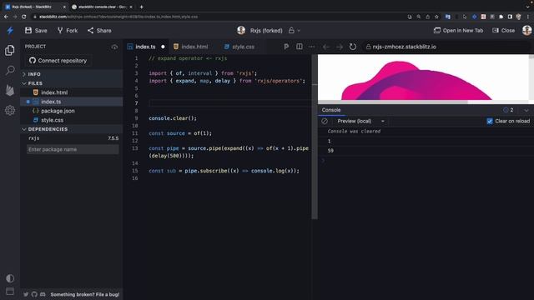Click the StackBlitz lightning logo
Viewport: 534px width, 300px height.
click(x=10, y=31)
